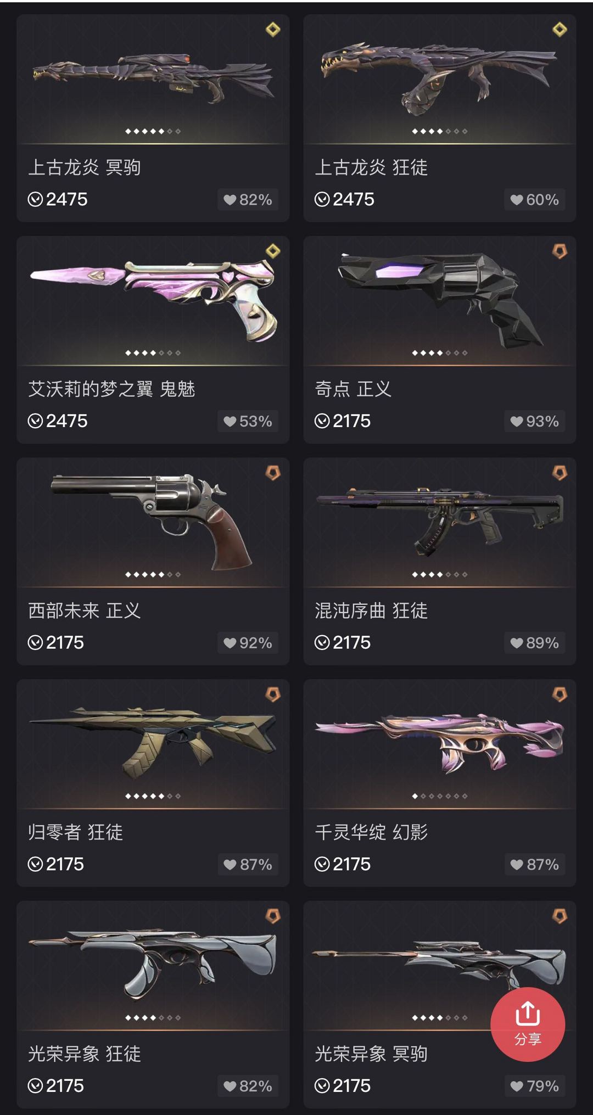Screen dimensions: 593x1115
Task: Click the tier badge on 奇点 正义 card
Action: point(560,251)
